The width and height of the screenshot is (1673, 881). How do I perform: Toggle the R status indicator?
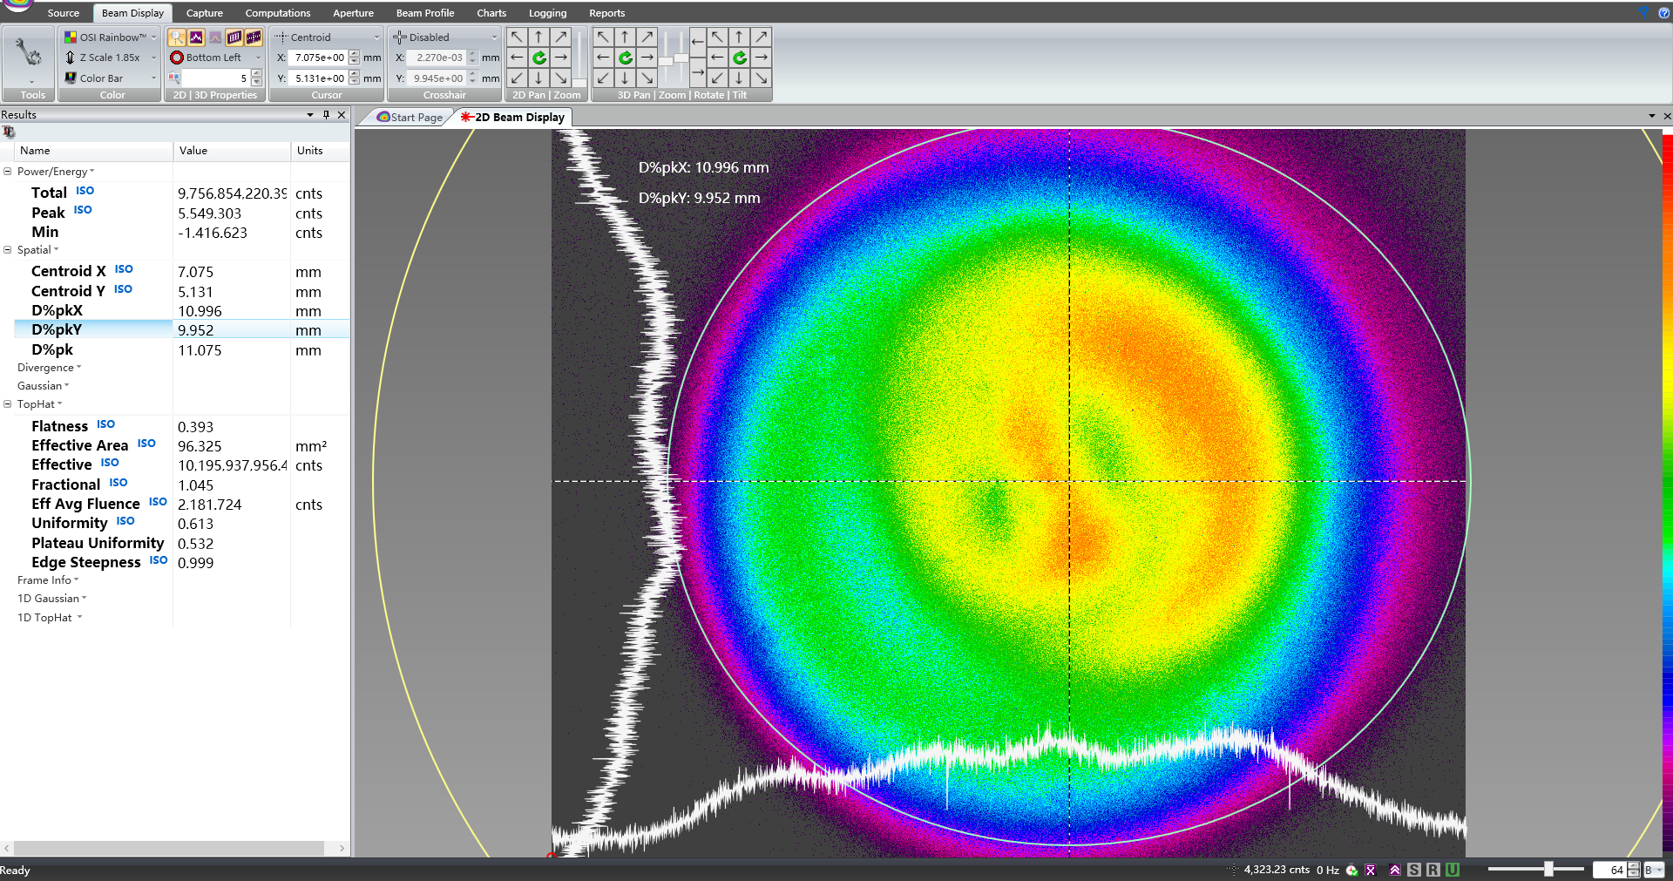tap(1433, 870)
